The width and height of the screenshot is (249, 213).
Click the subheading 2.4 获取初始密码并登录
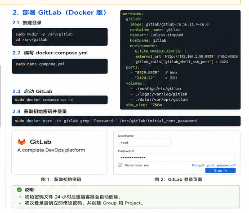coord(40,111)
